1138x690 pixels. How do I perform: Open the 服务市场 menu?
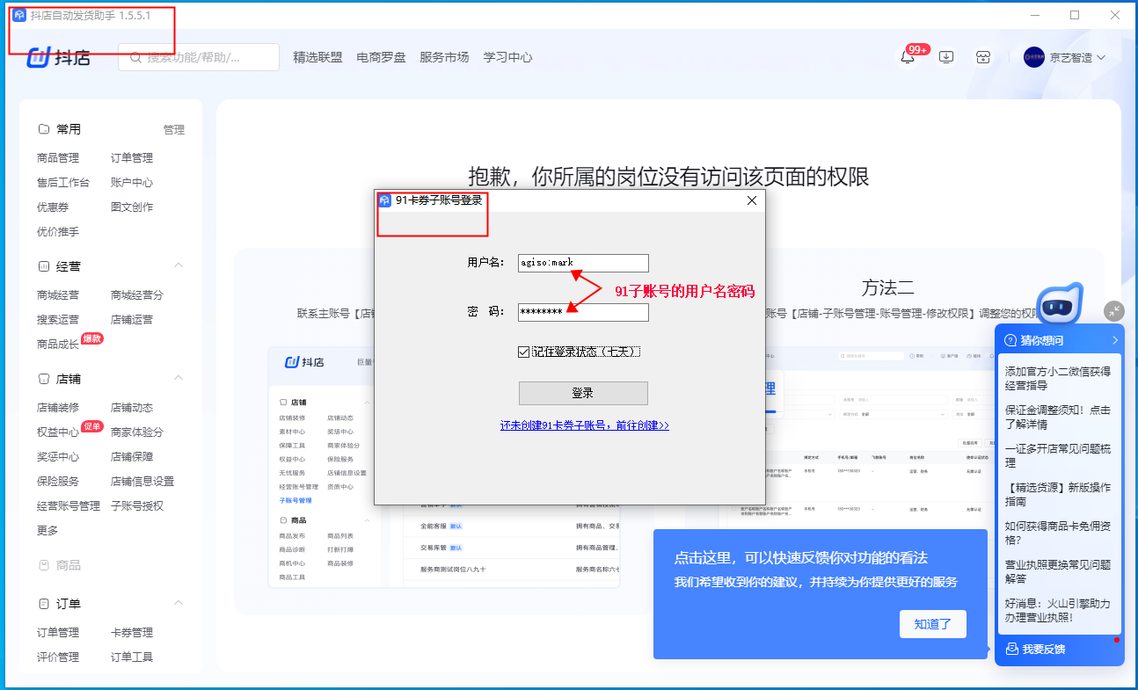444,57
